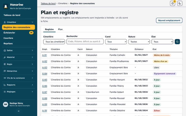Viewport: 186px width, 116px height.
Task: Click the Échéance column header
Action: 139,49
